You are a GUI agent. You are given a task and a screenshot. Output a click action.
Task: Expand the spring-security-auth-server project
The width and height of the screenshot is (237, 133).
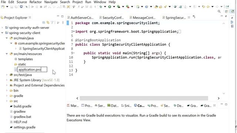2,28
